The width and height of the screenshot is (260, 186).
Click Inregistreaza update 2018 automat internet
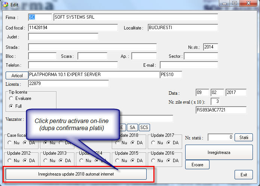click(x=76, y=174)
